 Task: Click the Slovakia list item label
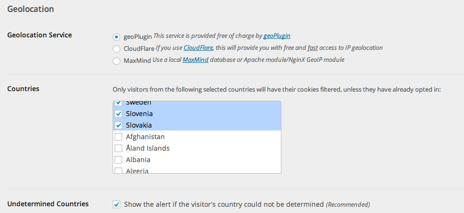pyautogui.click(x=139, y=125)
